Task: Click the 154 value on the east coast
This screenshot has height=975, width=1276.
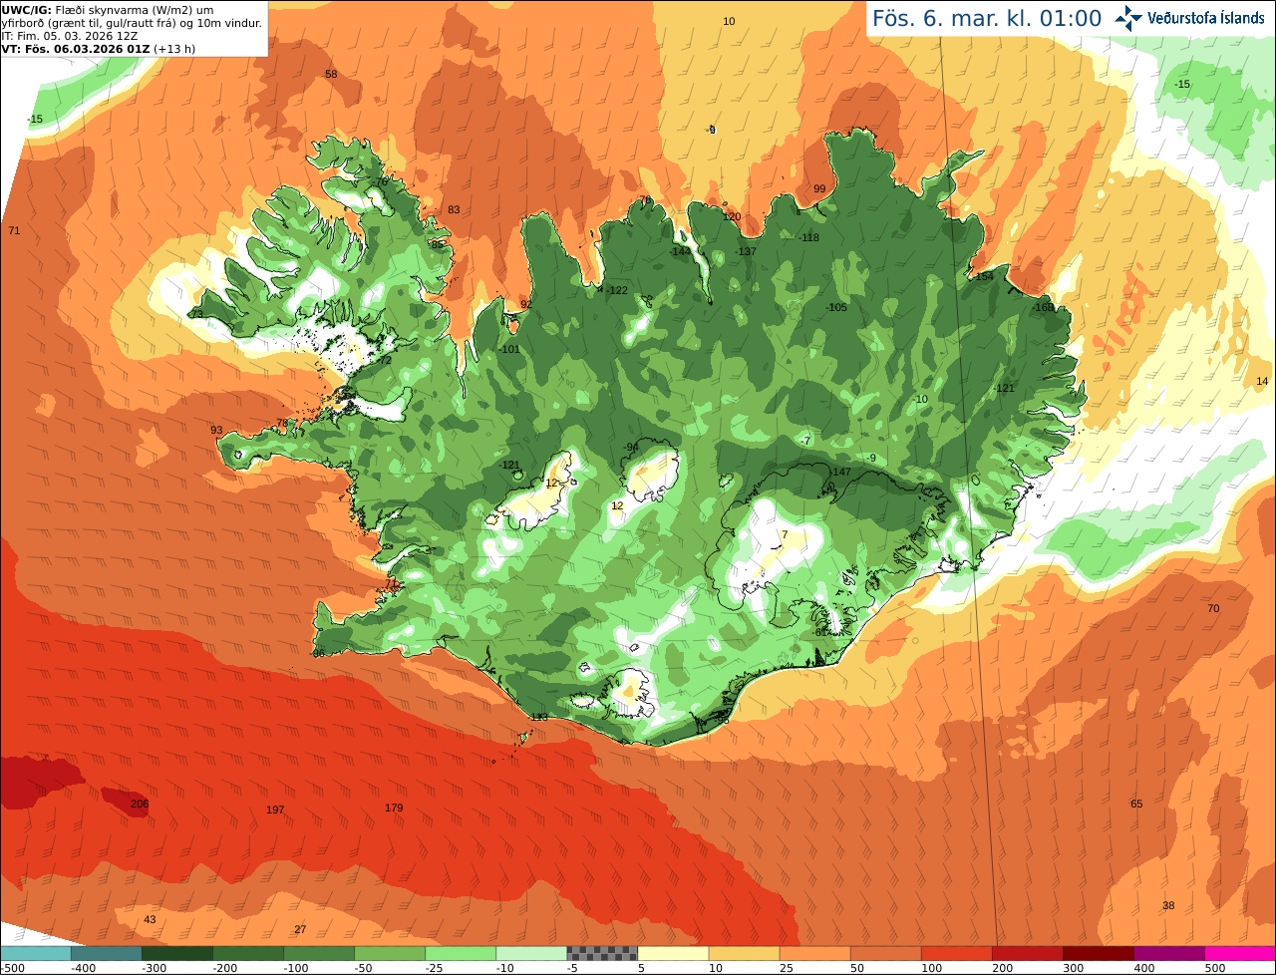Action: tap(984, 276)
